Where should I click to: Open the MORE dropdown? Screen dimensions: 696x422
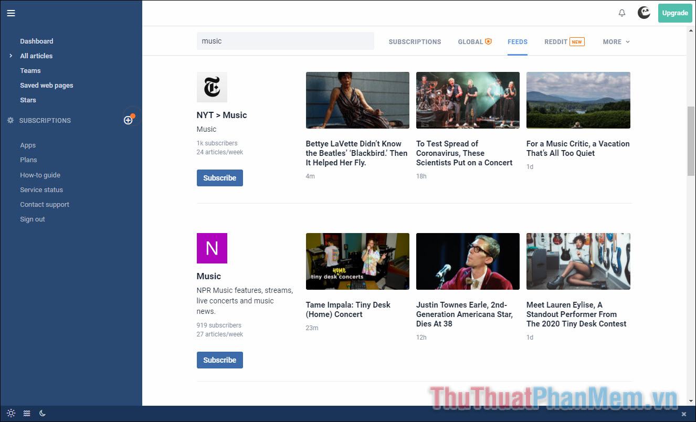(x=616, y=41)
